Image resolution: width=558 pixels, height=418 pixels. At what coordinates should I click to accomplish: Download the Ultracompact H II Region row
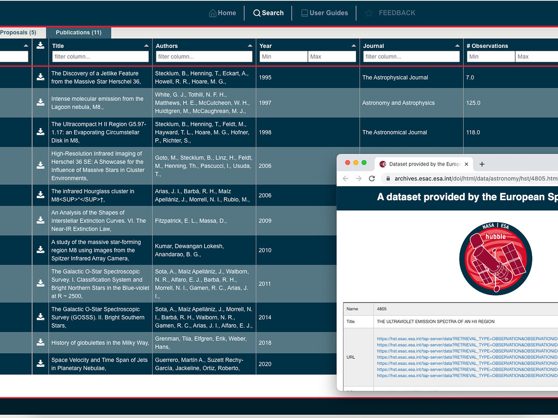coord(40,132)
